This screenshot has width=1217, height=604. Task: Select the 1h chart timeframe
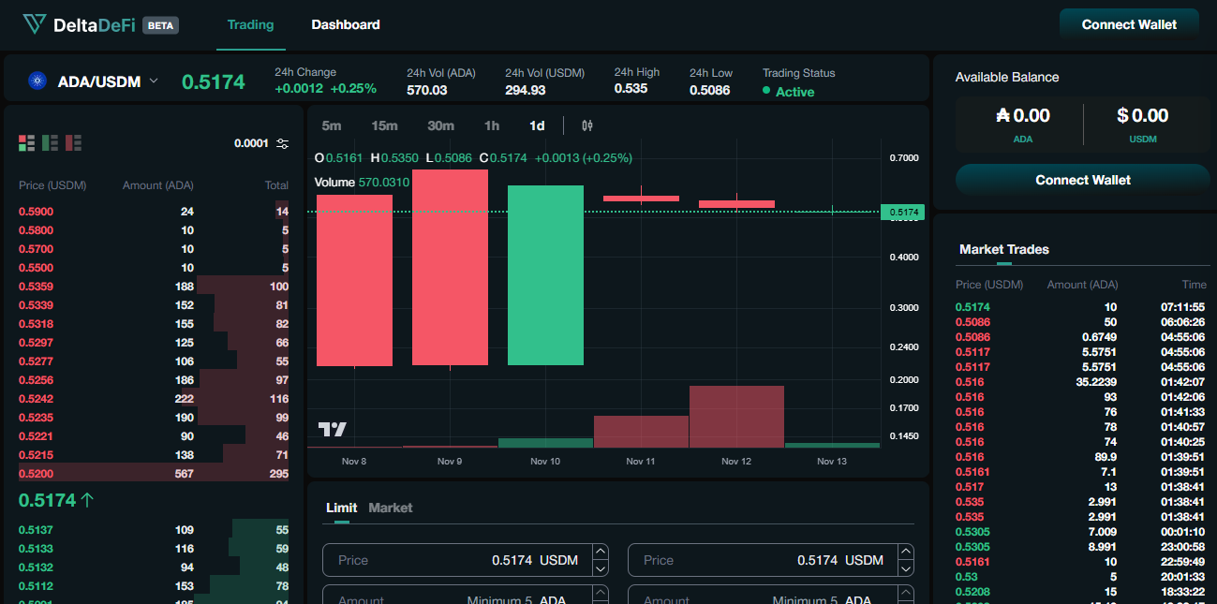492,125
